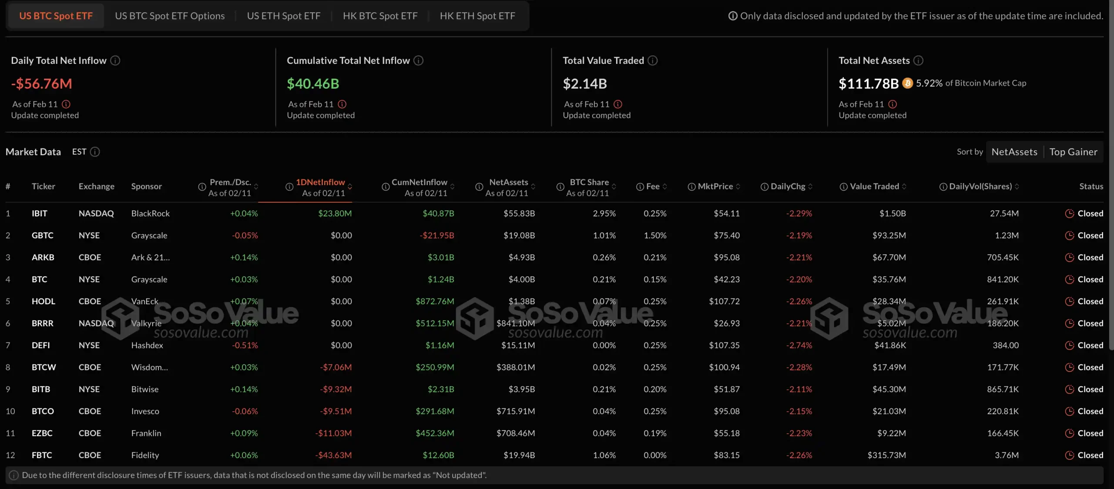Click Fidelity sponsor name
The height and width of the screenshot is (489, 1114).
tap(145, 455)
